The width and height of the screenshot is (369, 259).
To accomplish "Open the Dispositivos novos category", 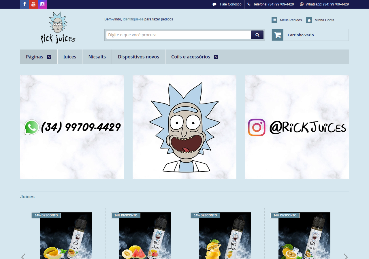I will [138, 57].
